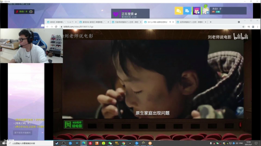Go forward in the browser
Viewport: 261px width, 146px height.
[52, 26]
